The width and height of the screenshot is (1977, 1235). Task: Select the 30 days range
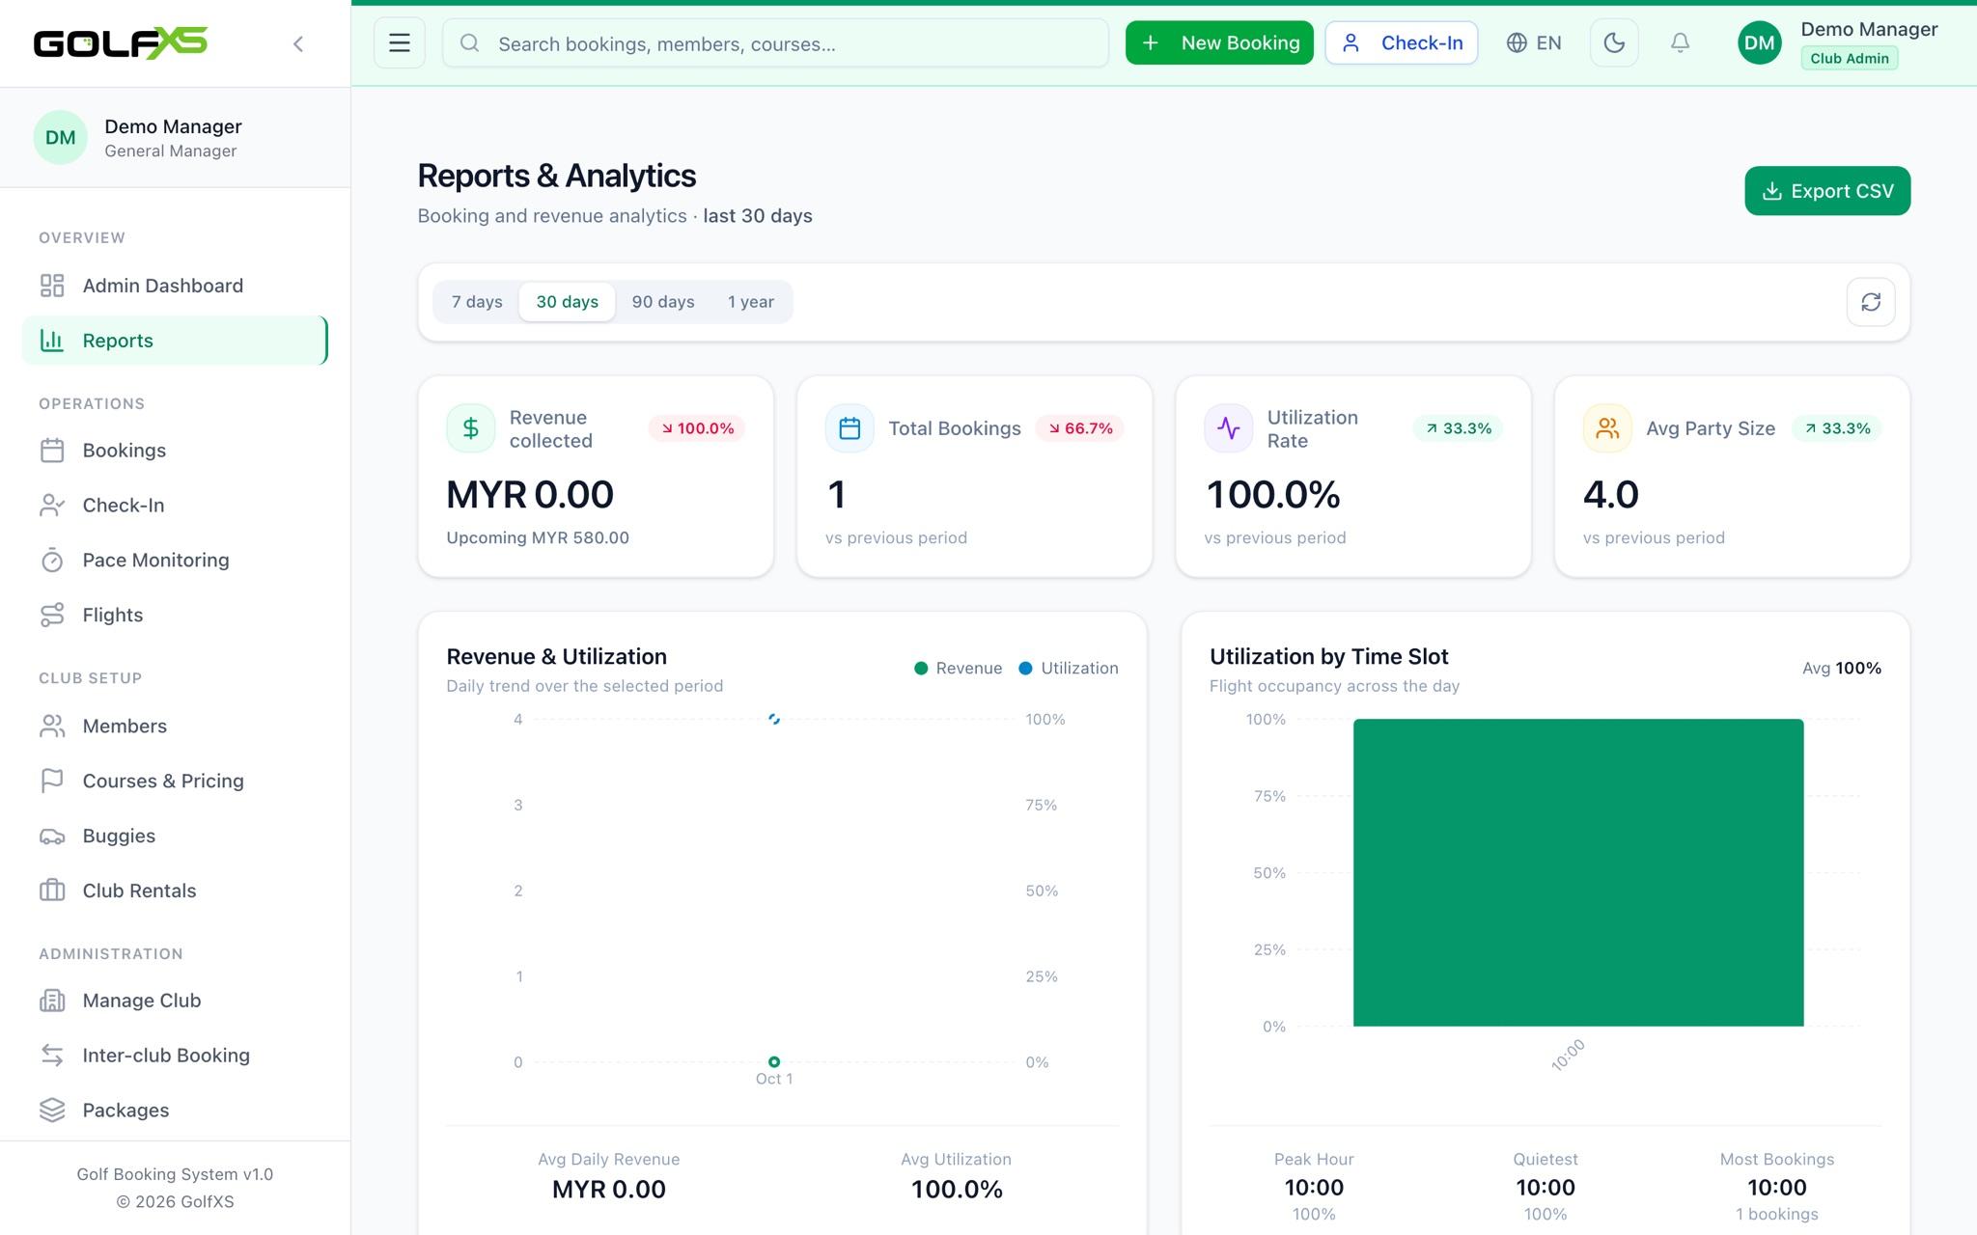pos(567,302)
